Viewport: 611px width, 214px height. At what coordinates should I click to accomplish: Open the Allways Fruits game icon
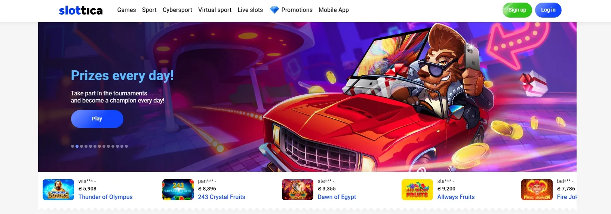tap(417, 190)
